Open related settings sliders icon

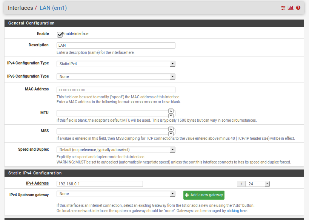coord(283,8)
